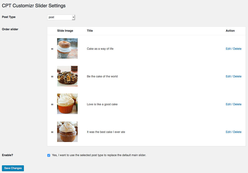This screenshot has width=248, height=173.
Task: Click the title 'Love is like a good cake'
Action: tap(102, 104)
